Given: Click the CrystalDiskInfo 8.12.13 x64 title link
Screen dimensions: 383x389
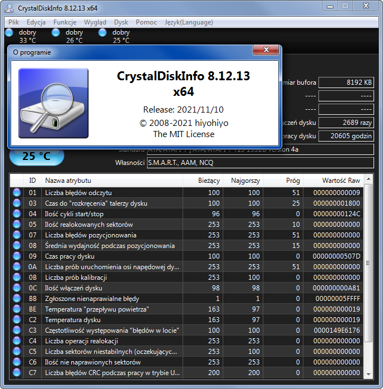Looking at the screenshot, I should pos(183,84).
